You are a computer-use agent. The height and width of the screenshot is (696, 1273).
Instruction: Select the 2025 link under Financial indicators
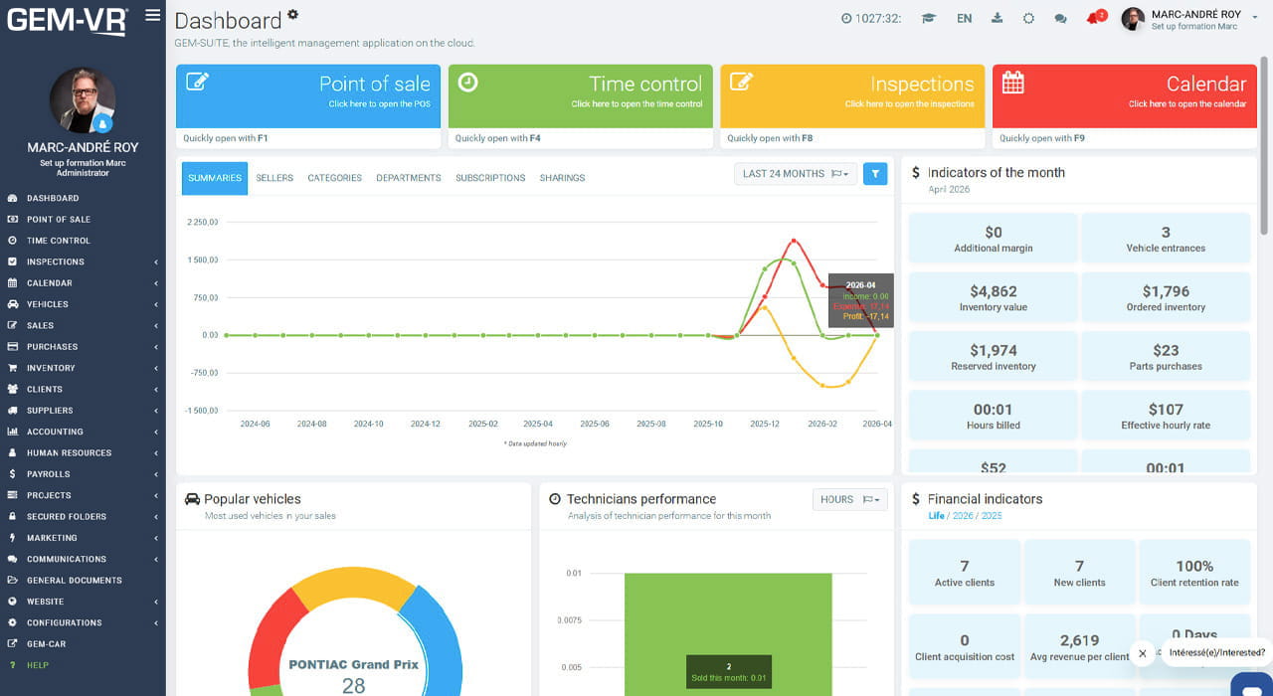tap(992, 516)
